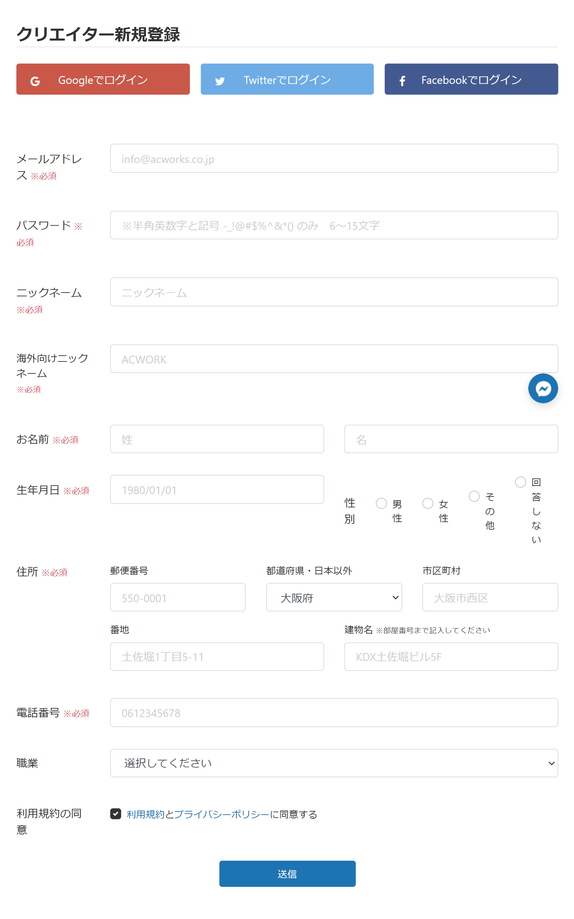Click the Google logo icon
This screenshot has width=574, height=919.
point(35,81)
